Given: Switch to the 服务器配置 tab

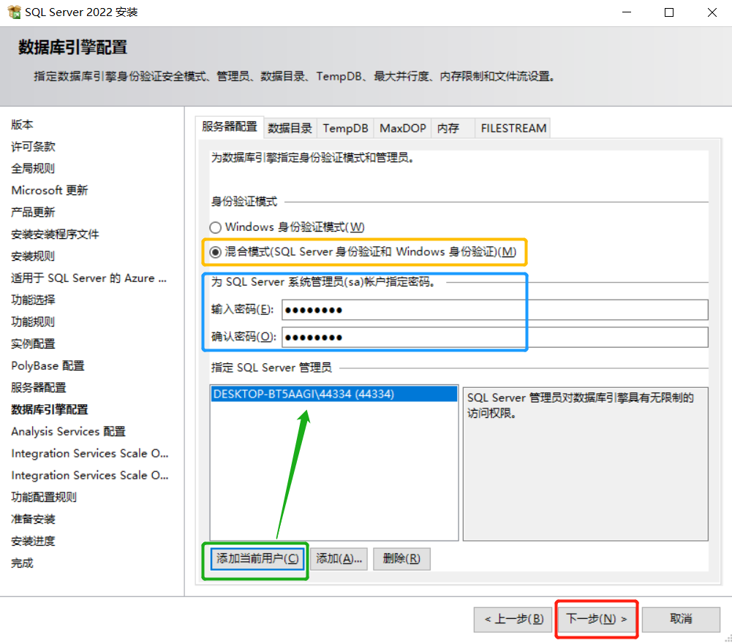Looking at the screenshot, I should pyautogui.click(x=229, y=127).
